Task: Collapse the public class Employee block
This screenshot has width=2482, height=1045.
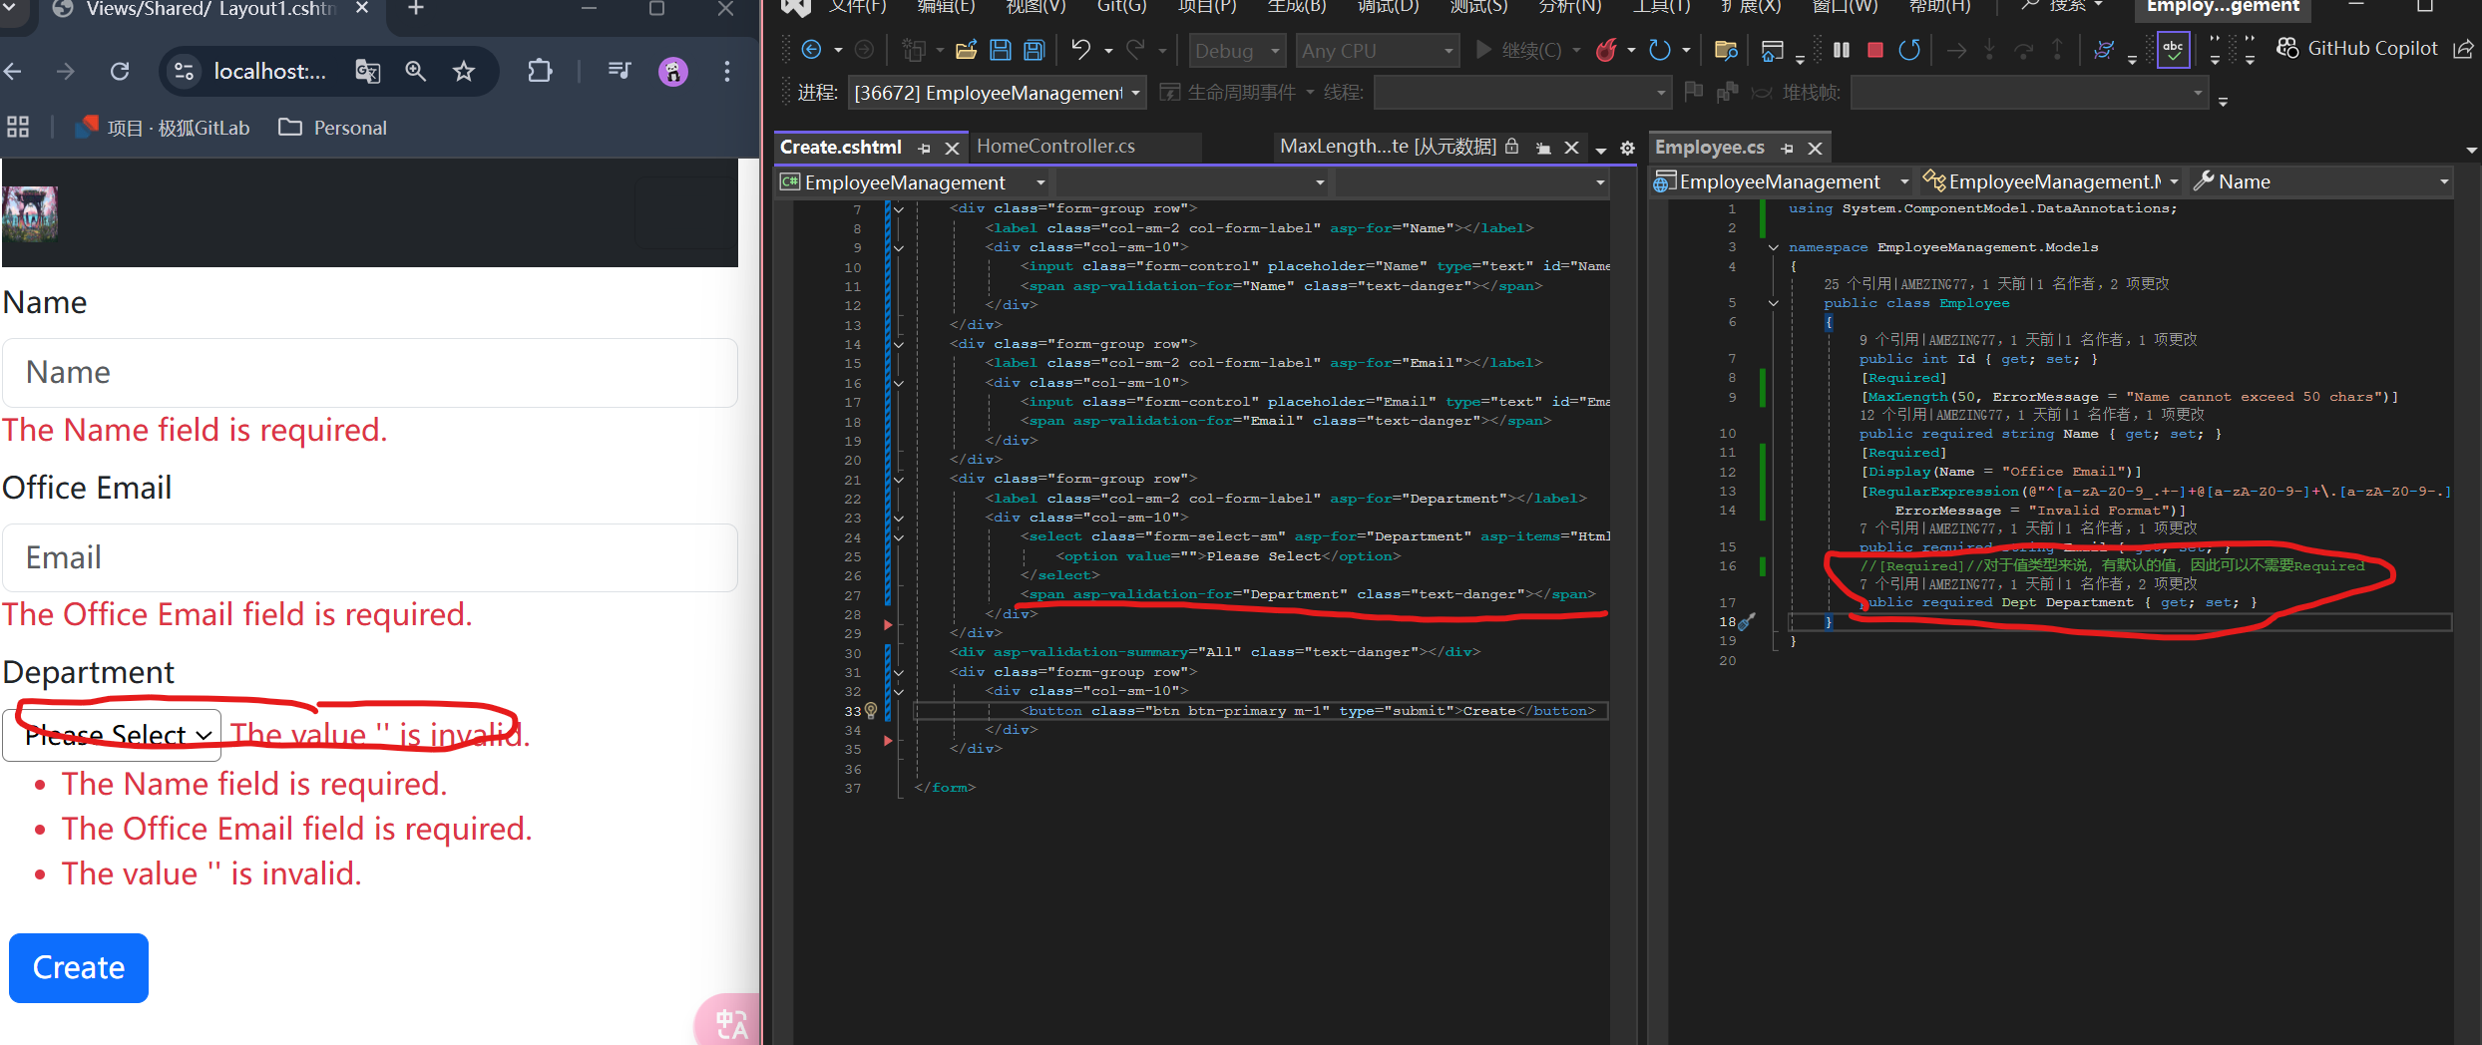Action: pos(1773,303)
